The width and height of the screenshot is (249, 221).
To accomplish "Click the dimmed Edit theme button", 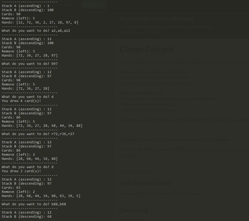I will click(x=64, y=5).
